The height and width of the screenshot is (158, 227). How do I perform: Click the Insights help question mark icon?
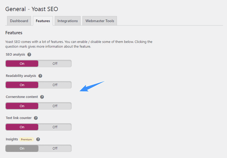pos(38,139)
